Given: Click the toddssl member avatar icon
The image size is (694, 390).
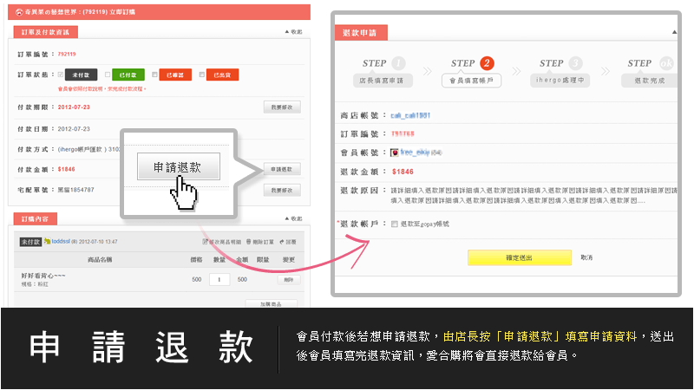Looking at the screenshot, I should coord(49,243).
